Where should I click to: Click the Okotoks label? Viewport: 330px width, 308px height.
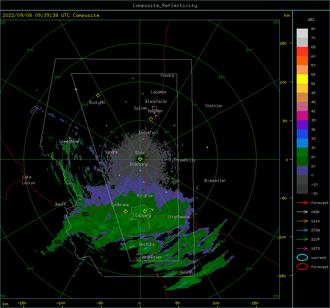(147, 244)
